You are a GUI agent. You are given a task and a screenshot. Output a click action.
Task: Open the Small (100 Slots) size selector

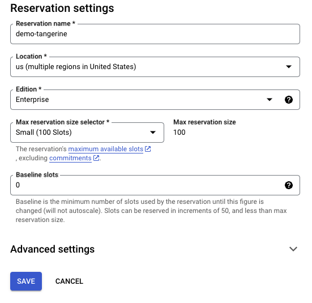[87, 133]
